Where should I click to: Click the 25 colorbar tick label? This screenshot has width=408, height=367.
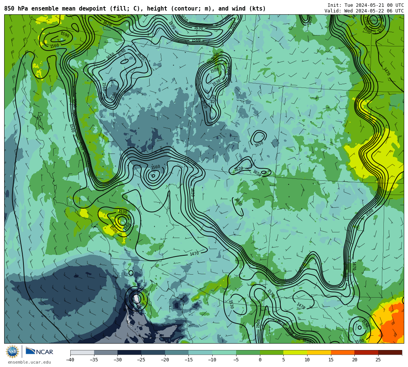pyautogui.click(x=378, y=360)
